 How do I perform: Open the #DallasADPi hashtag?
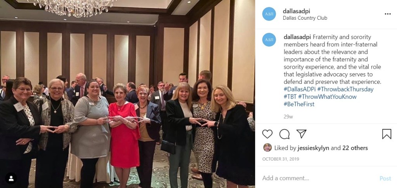(x=299, y=89)
